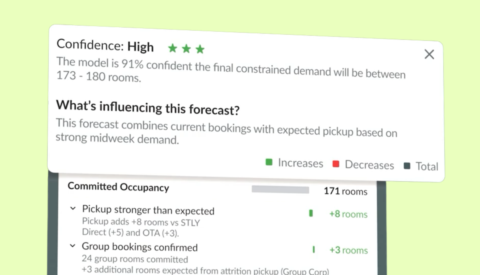Click the Pickup stronger than expected title

(148, 210)
